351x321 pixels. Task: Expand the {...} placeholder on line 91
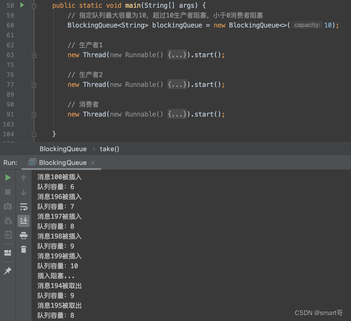177,114
